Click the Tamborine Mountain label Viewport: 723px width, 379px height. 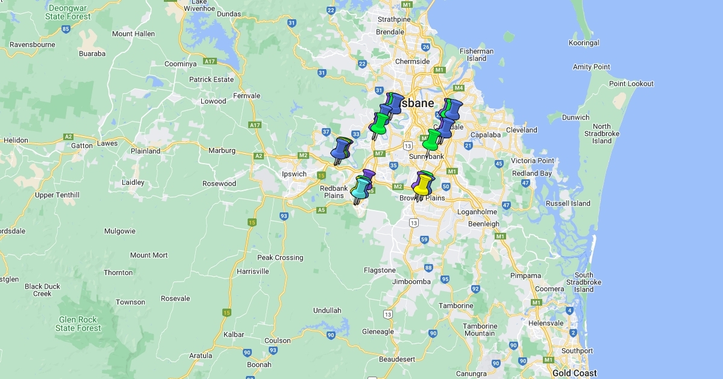click(480, 330)
